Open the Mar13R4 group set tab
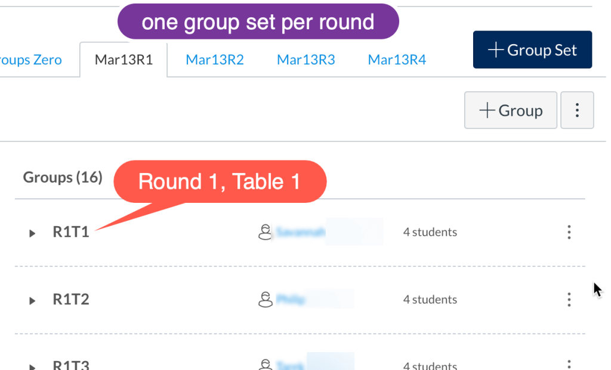Image resolution: width=611 pixels, height=370 pixels. click(397, 60)
